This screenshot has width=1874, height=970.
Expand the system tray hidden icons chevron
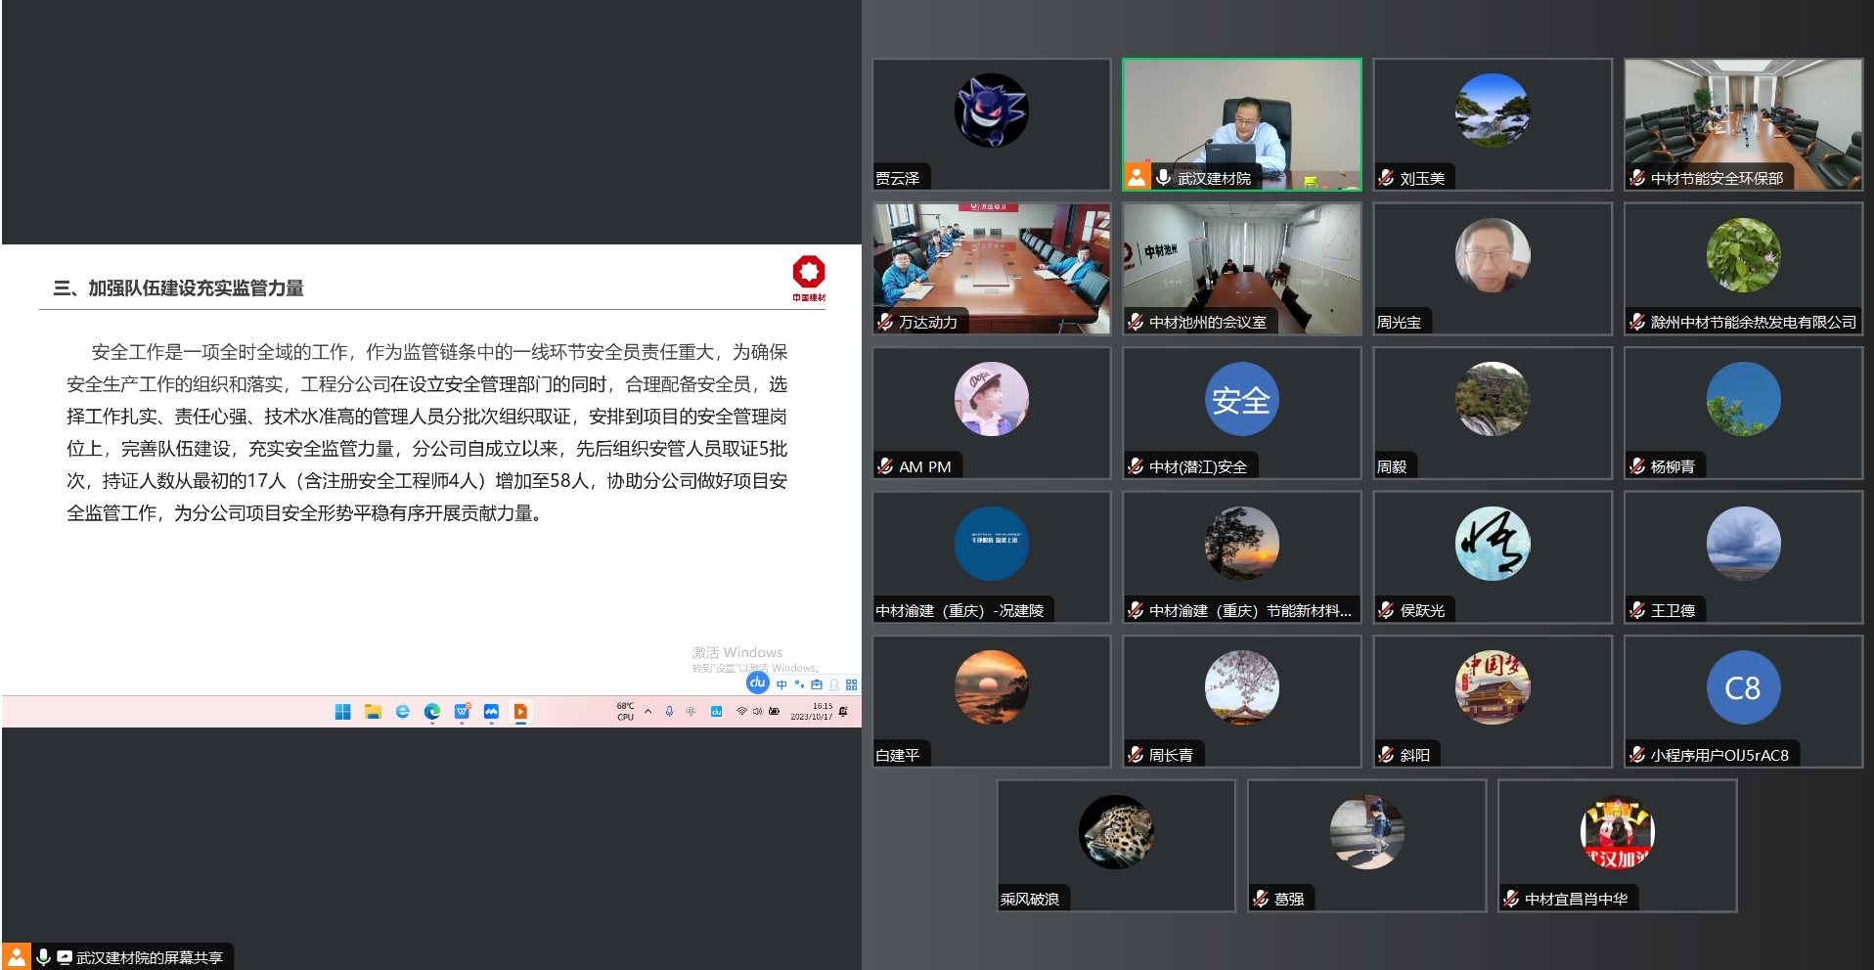coord(647,712)
